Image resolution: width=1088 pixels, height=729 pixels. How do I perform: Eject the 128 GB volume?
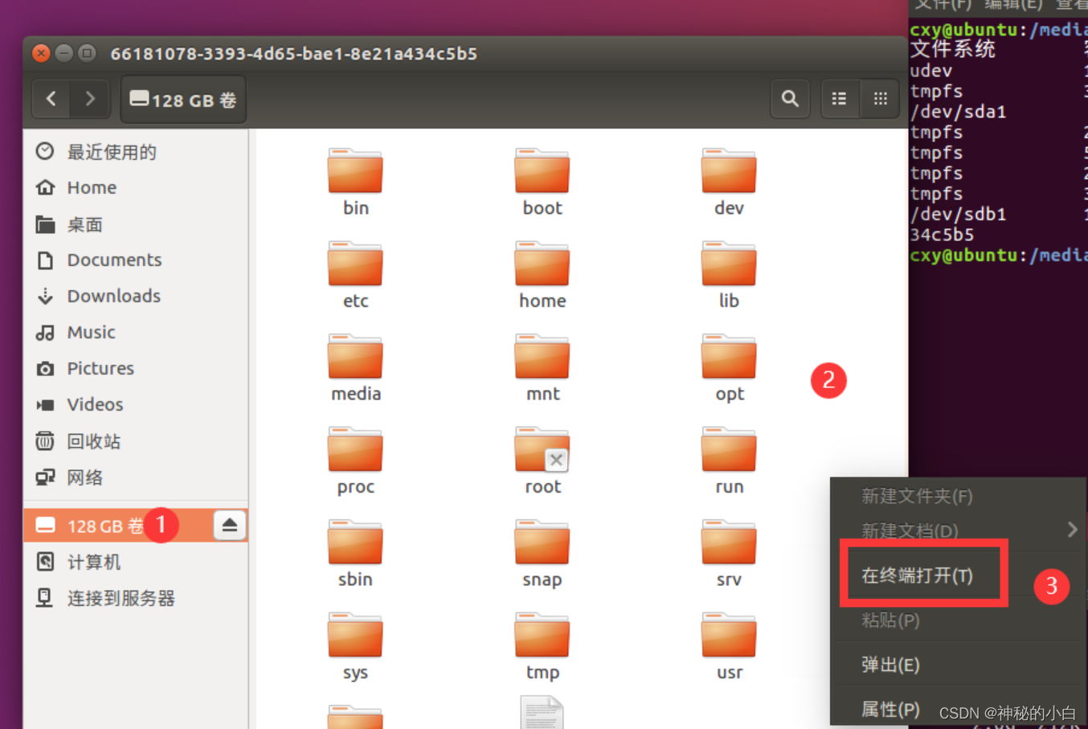[x=229, y=525]
